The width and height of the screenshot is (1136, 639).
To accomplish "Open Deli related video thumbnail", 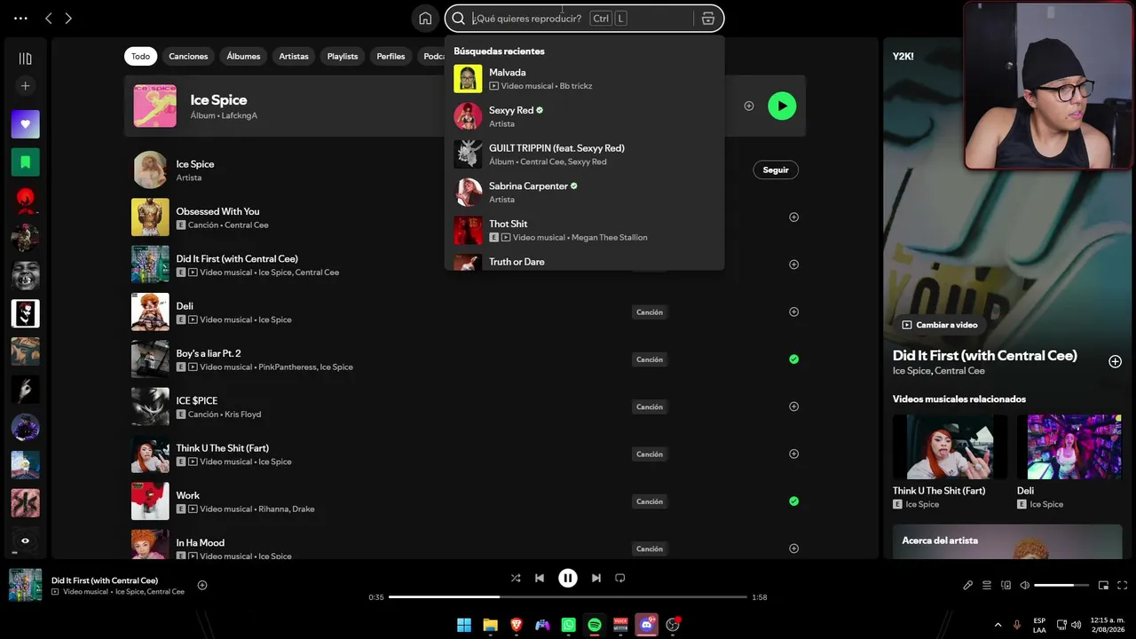I will [1069, 446].
